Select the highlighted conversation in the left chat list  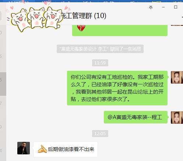[x=3, y=84]
